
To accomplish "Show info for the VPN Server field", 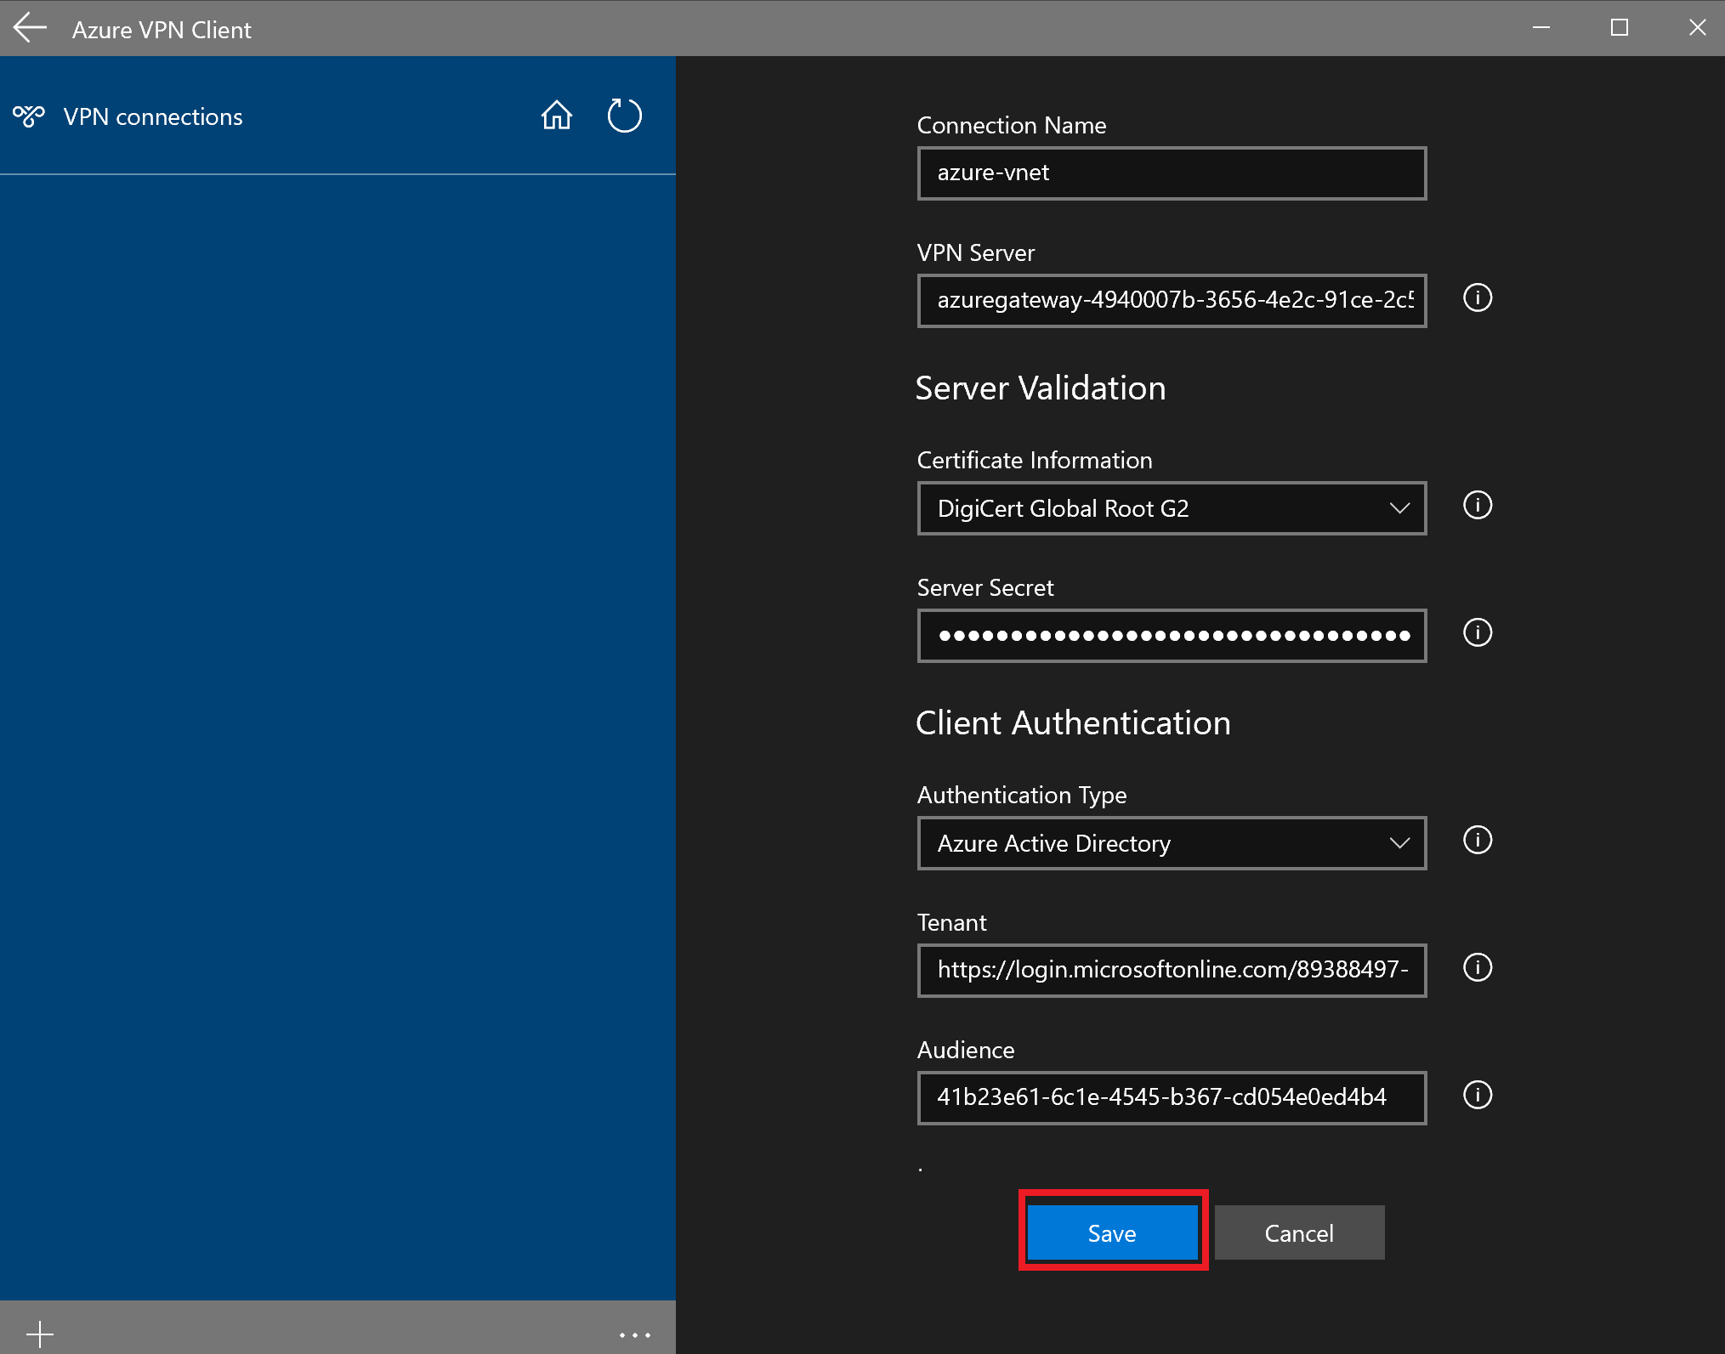I will coord(1478,297).
